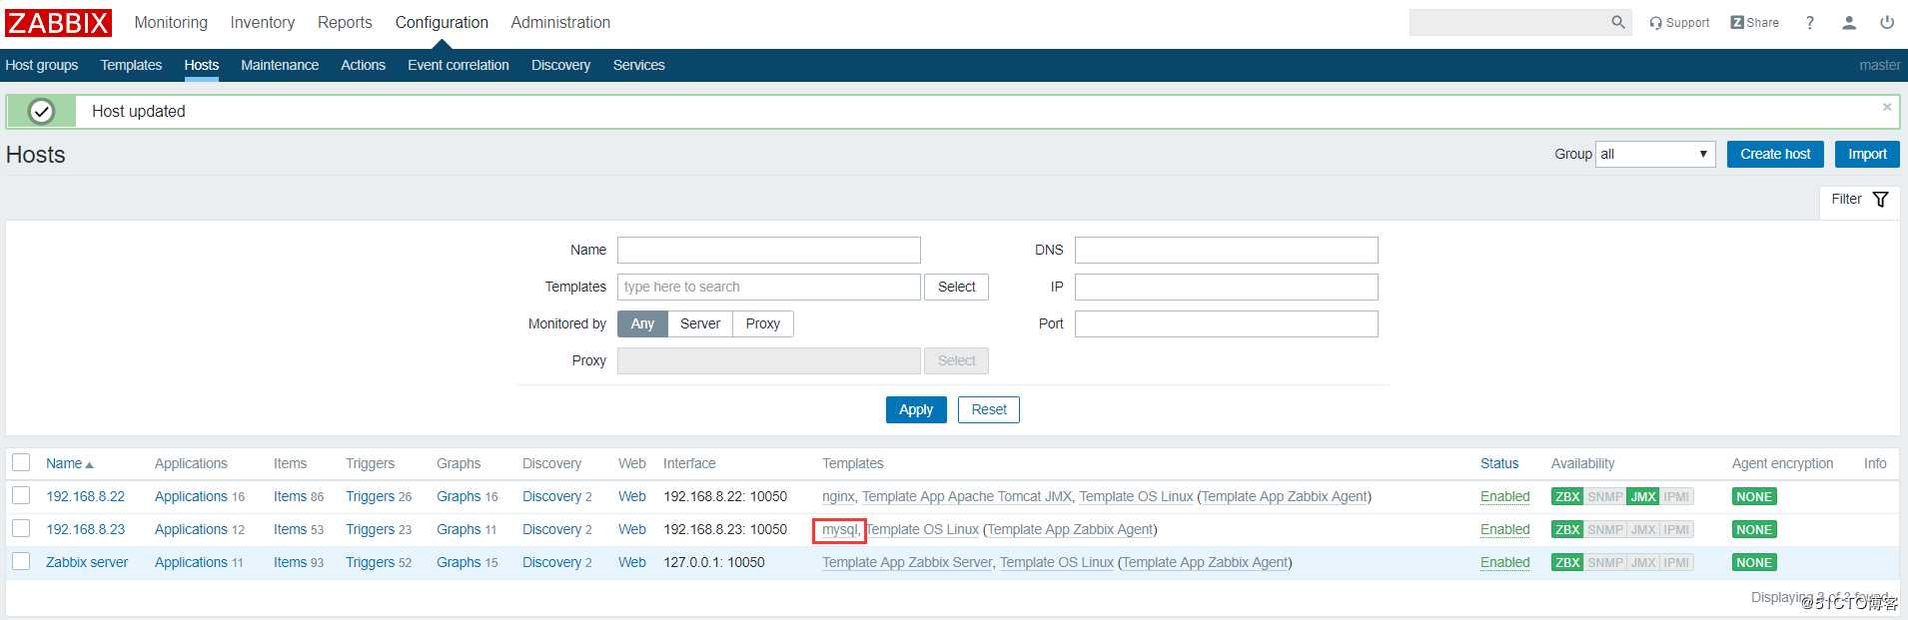Viewport: 1908px width, 620px height.
Task: Select Server for Monitored by
Action: coord(700,323)
